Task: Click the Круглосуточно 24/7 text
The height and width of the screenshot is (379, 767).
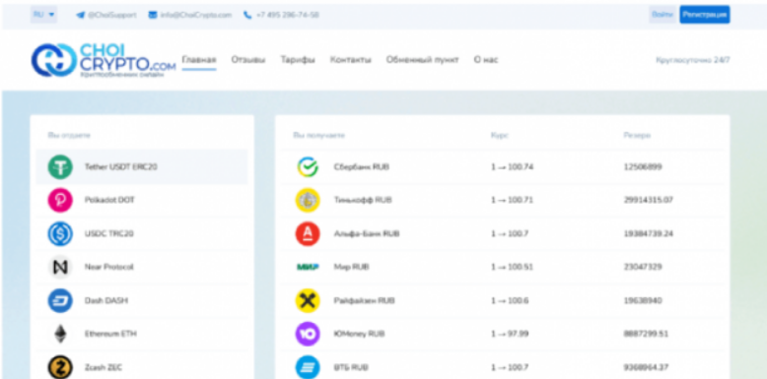Action: click(693, 60)
